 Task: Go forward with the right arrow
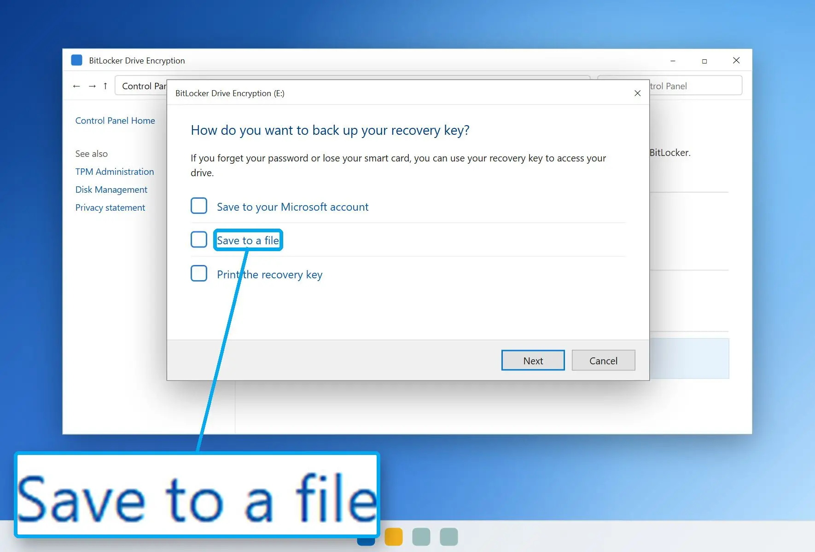[x=92, y=86]
